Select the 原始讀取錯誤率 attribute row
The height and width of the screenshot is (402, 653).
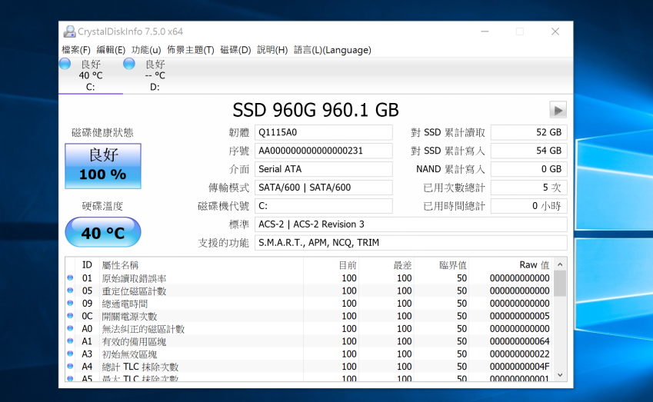click(x=309, y=277)
